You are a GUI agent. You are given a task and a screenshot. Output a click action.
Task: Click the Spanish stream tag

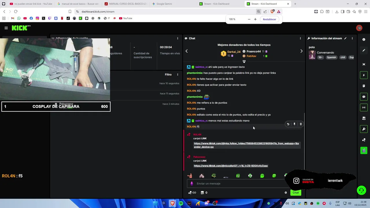pyautogui.click(x=331, y=57)
